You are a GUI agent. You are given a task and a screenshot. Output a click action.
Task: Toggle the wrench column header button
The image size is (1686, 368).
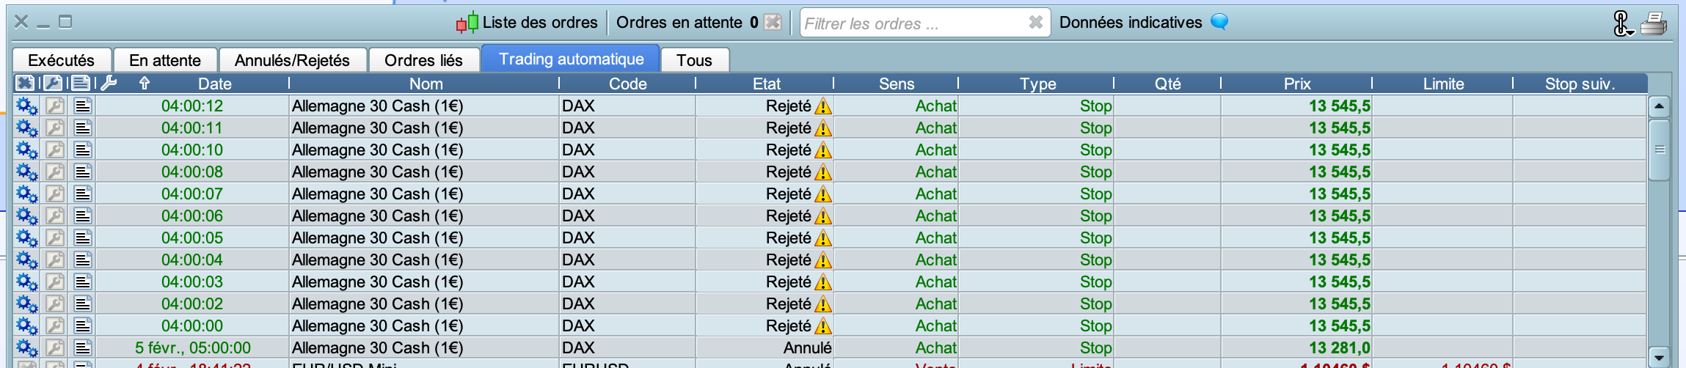(53, 83)
